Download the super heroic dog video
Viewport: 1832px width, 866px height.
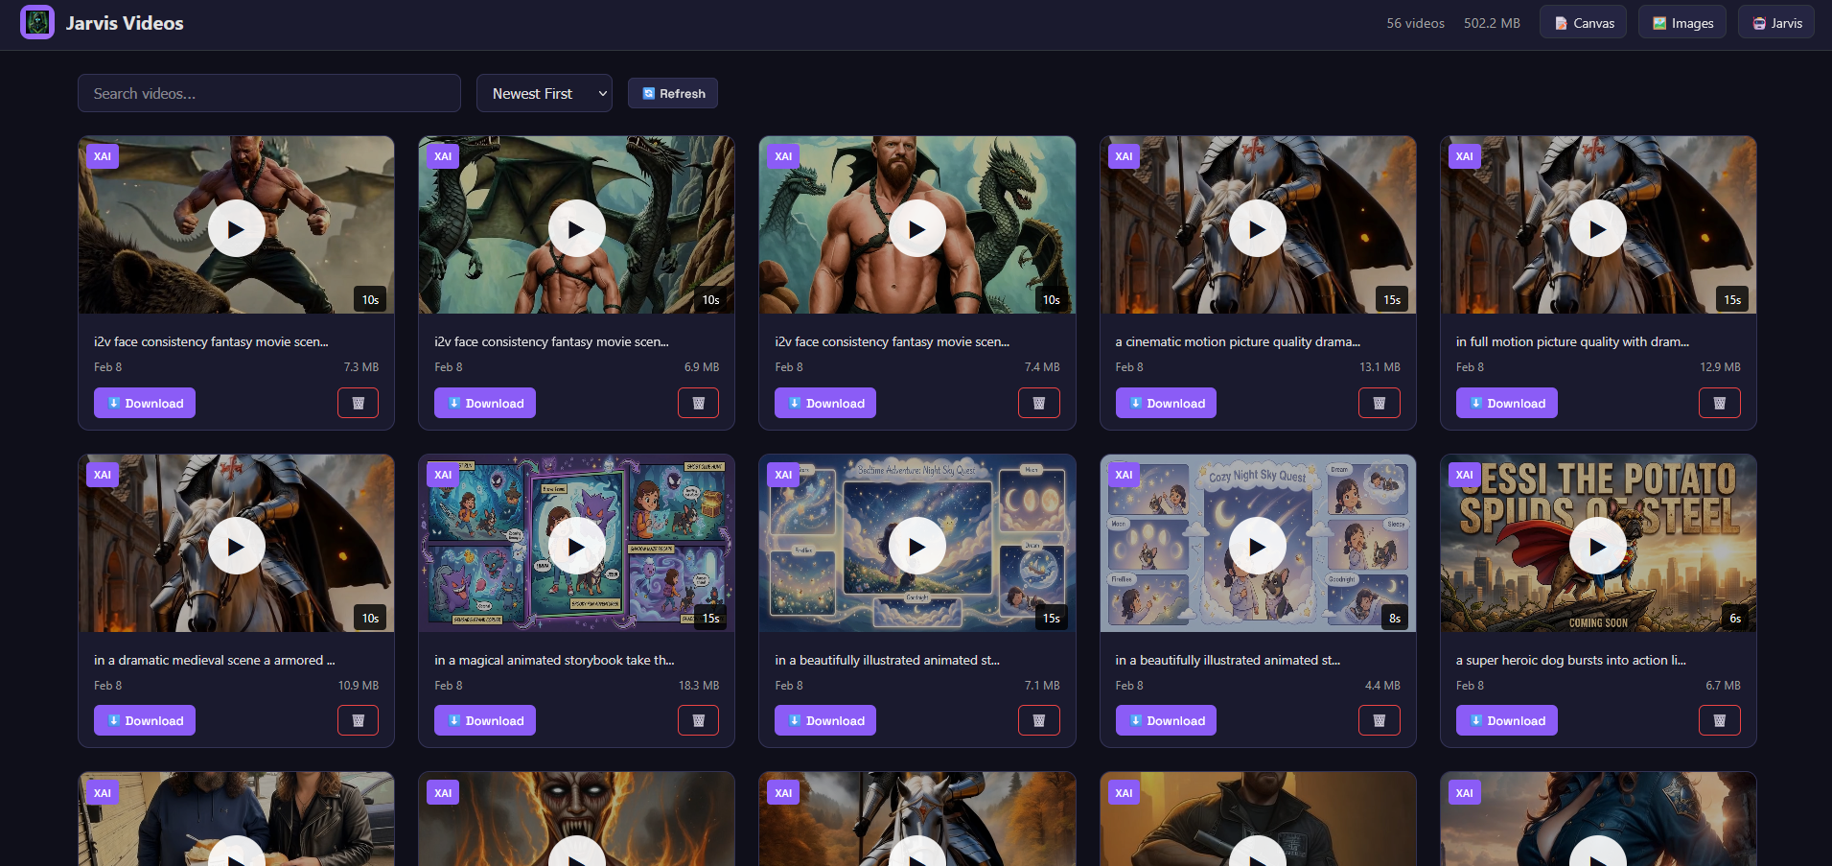(1507, 720)
